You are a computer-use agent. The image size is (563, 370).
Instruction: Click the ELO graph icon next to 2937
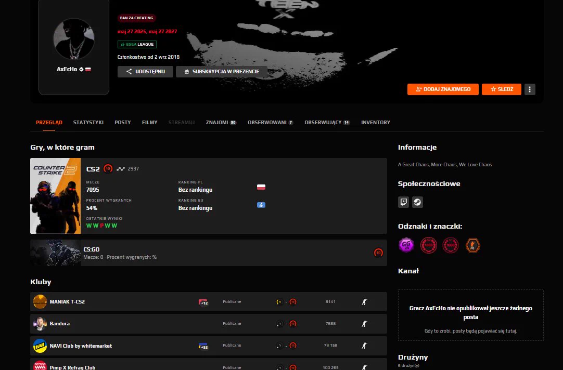(x=121, y=169)
